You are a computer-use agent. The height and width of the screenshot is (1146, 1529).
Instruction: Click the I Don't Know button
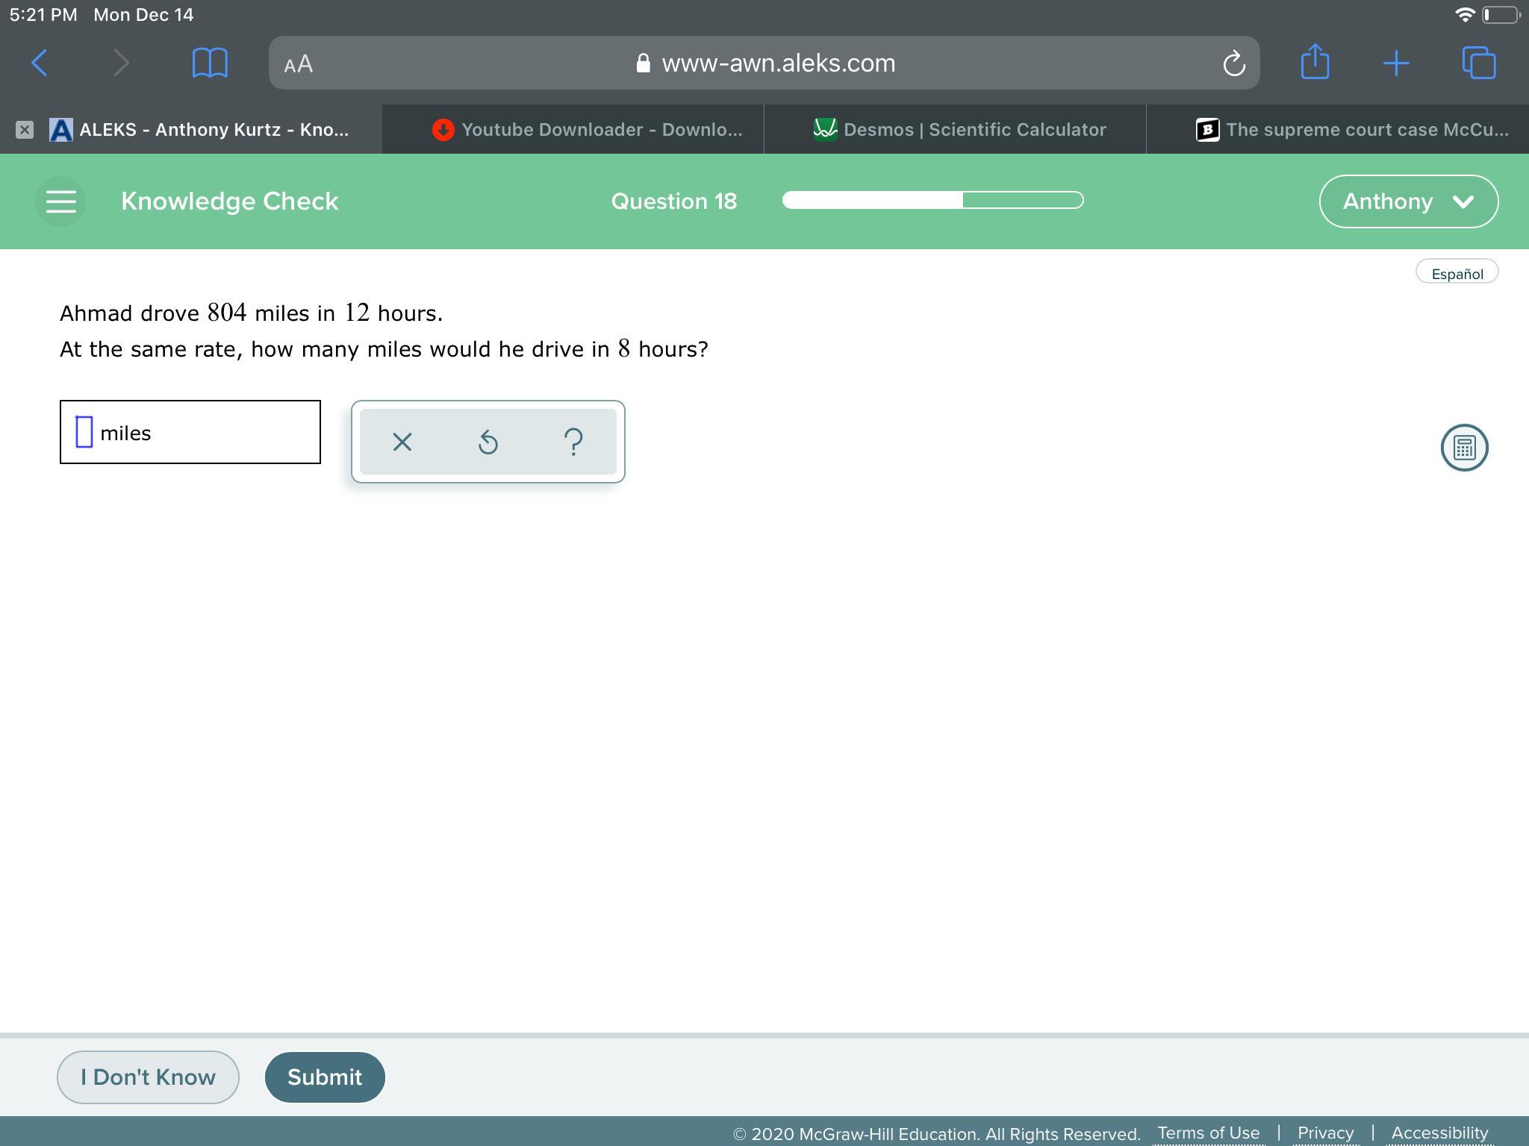click(148, 1077)
